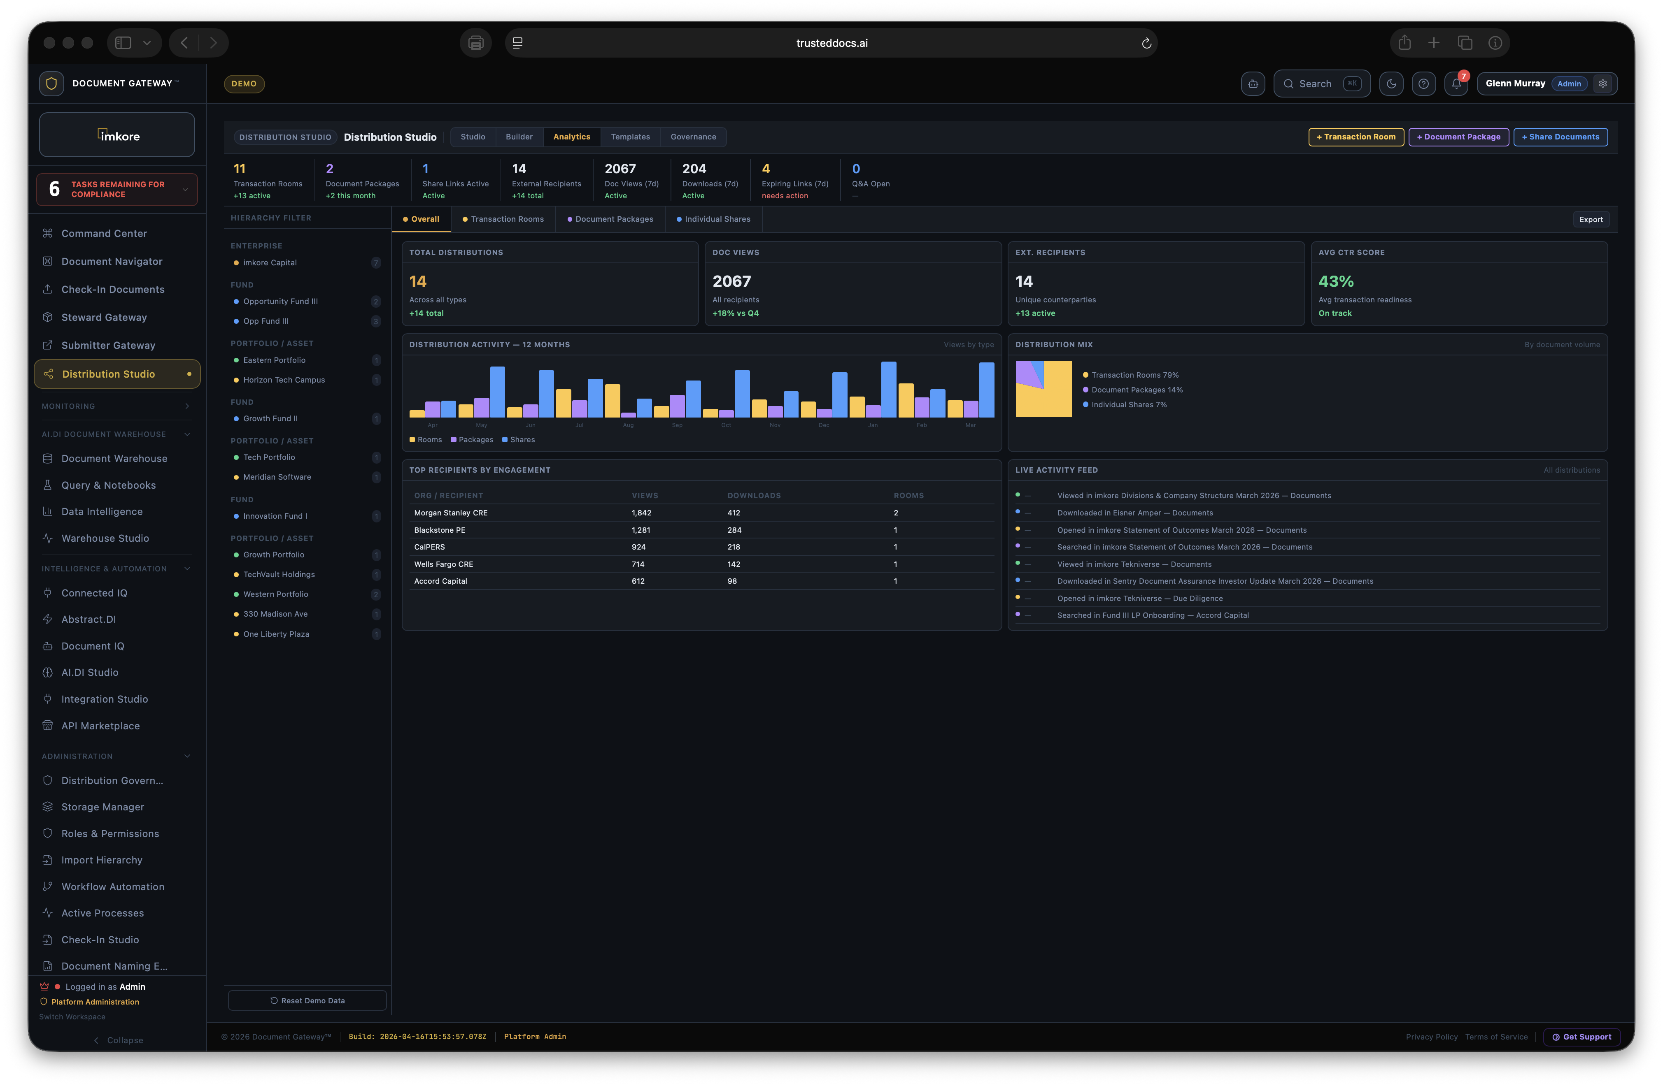Open browser sidebar dropdown arrow
This screenshot has width=1663, height=1086.
coord(147,43)
